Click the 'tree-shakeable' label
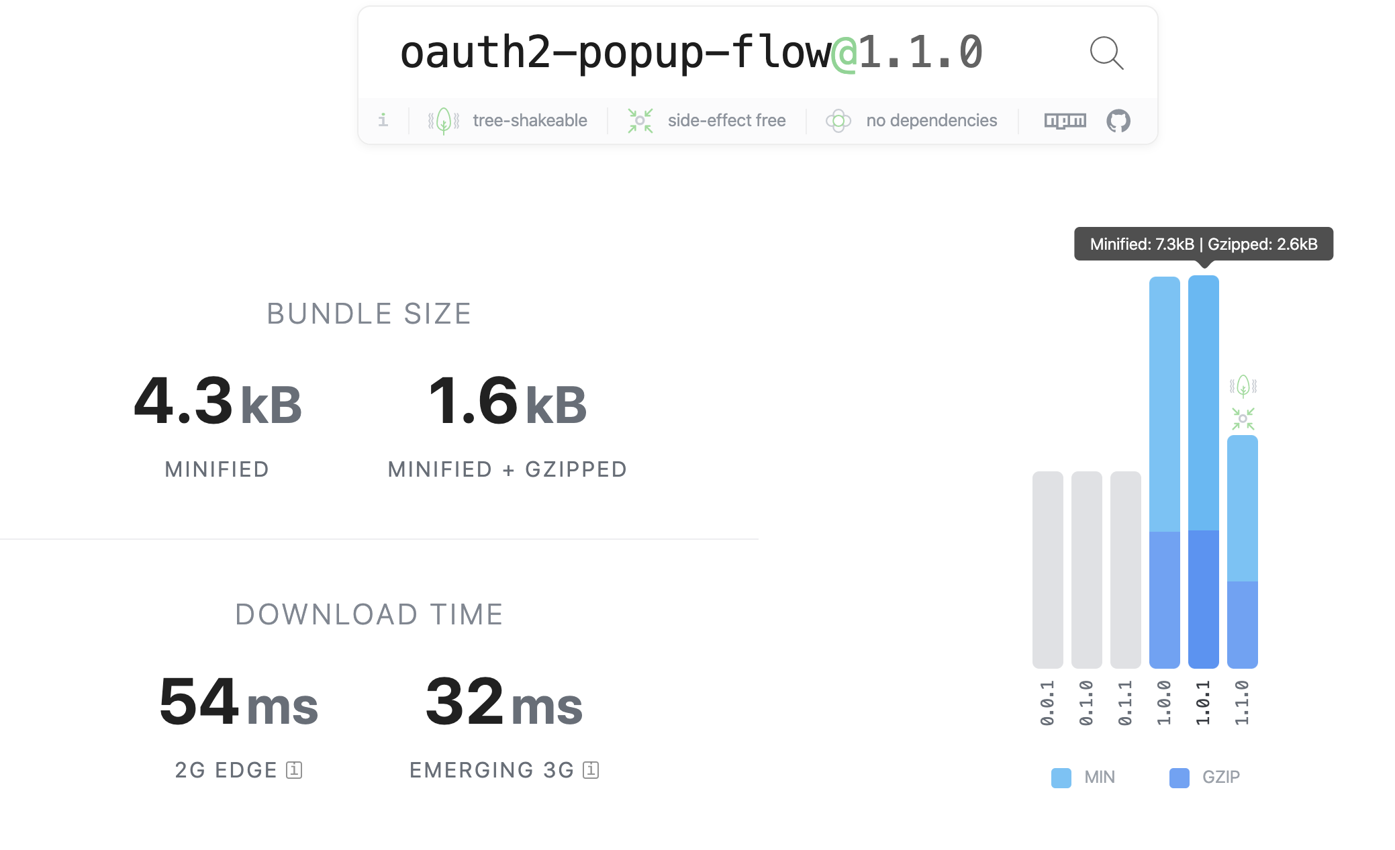 tap(530, 121)
